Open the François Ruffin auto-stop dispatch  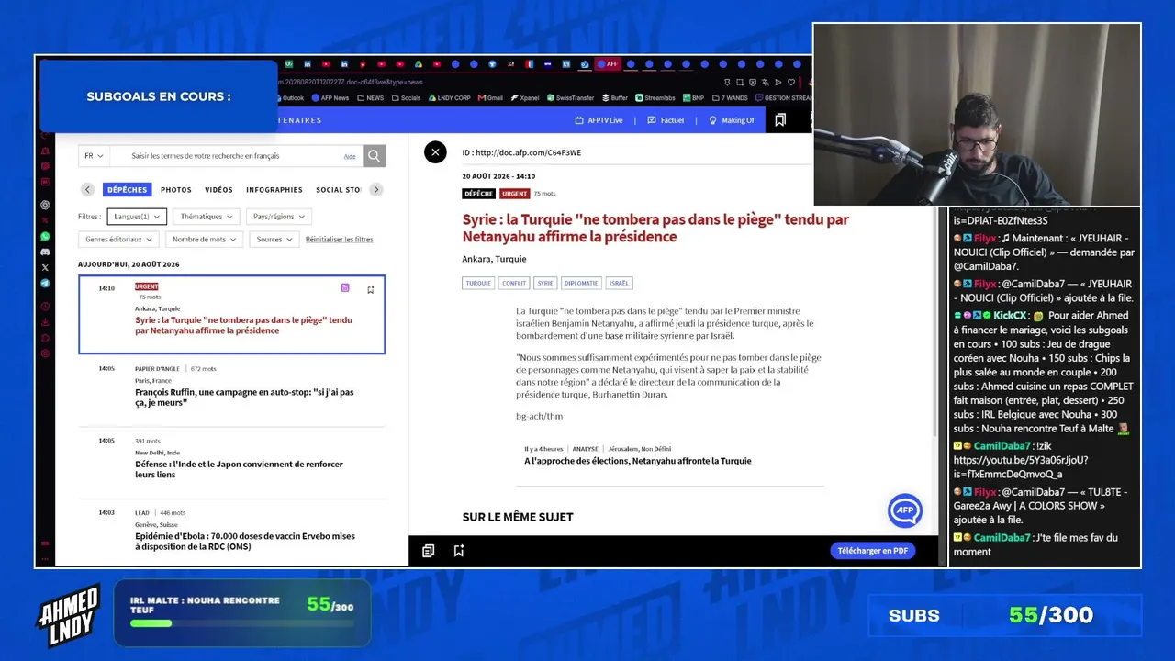click(x=244, y=398)
